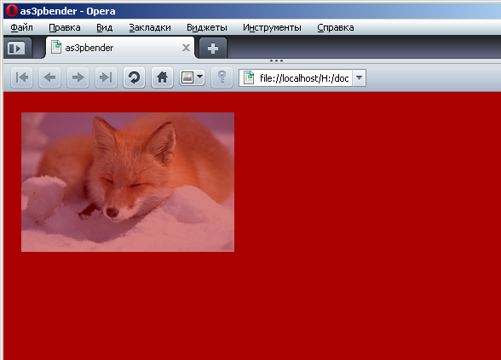Viewport: 501px width, 360px height.
Task: Open the Виджеты menu
Action: tap(207, 28)
